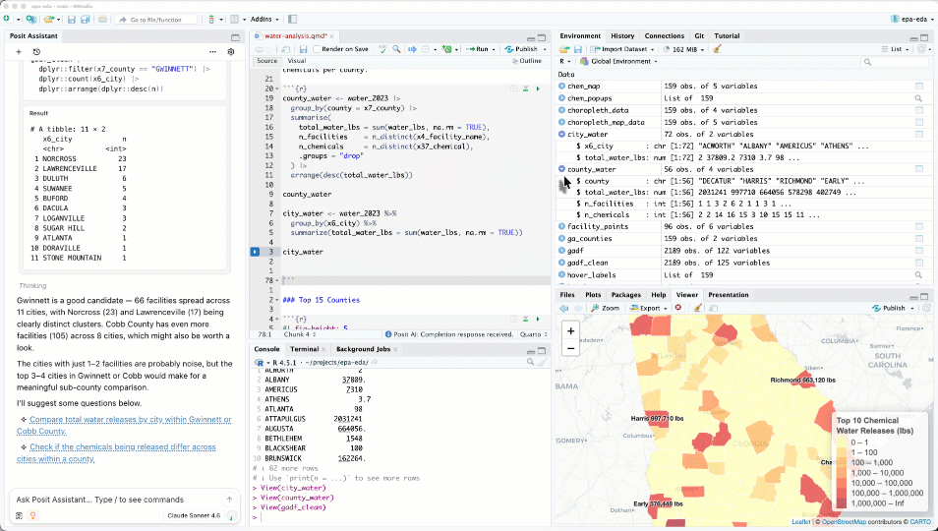The height and width of the screenshot is (531, 938).
Task: Expand facility_points object details
Action: tap(561, 226)
